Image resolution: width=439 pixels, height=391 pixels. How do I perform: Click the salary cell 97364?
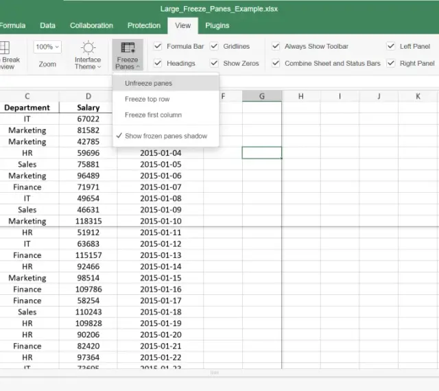(88, 357)
